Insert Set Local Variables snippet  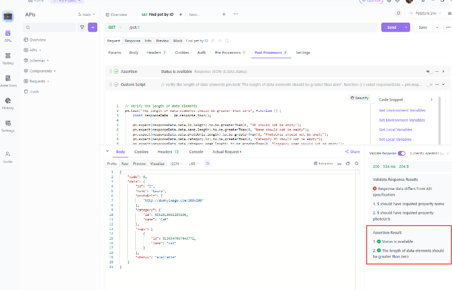pyautogui.click(x=395, y=140)
